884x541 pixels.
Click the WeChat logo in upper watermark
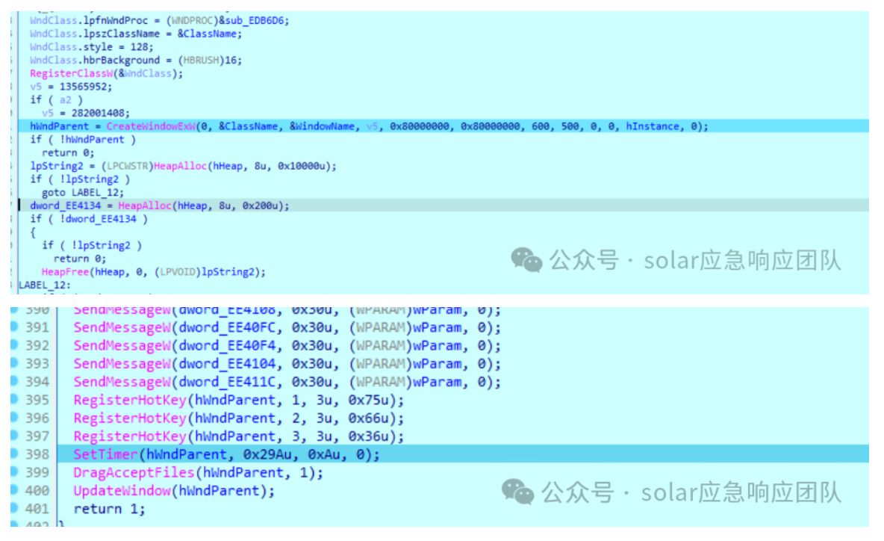point(526,260)
